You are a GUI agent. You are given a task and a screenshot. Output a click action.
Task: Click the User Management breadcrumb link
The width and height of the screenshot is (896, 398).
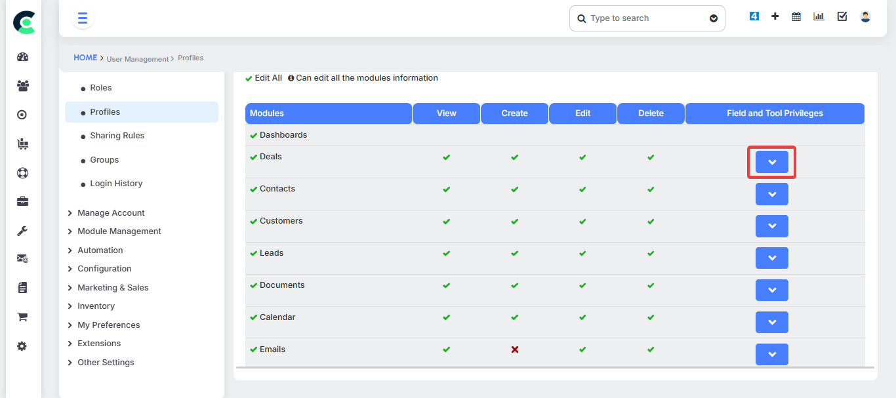(x=138, y=59)
